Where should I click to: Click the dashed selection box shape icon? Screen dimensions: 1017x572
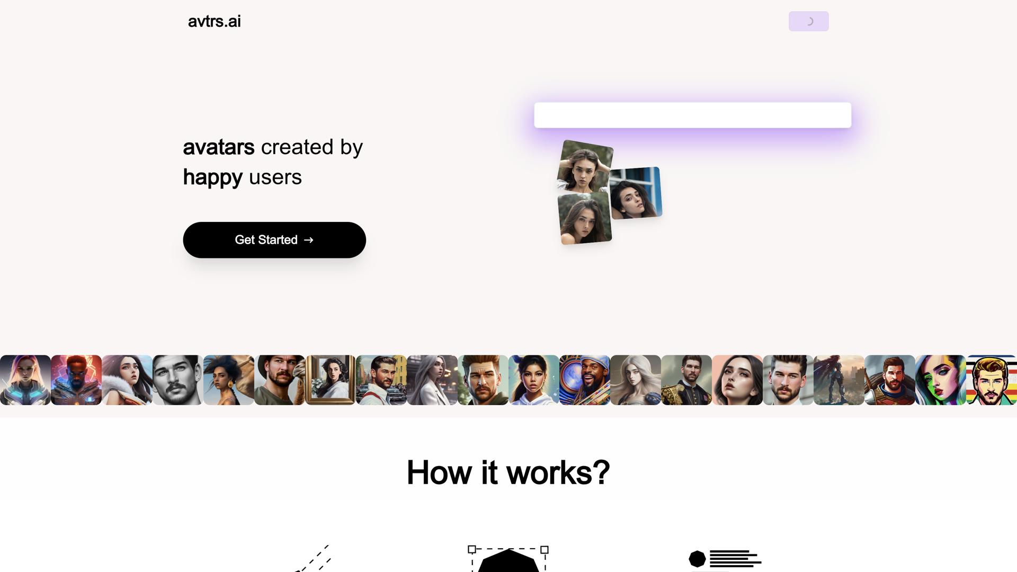pos(508,558)
